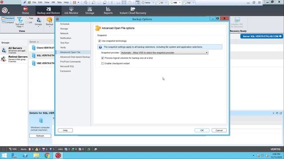Click the warning alerts icon in status bar
The image size is (284, 159).
point(37,149)
